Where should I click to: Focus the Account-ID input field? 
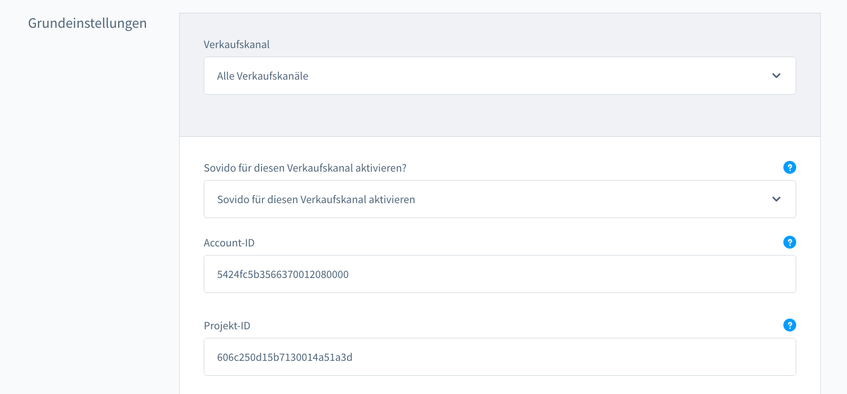click(499, 274)
